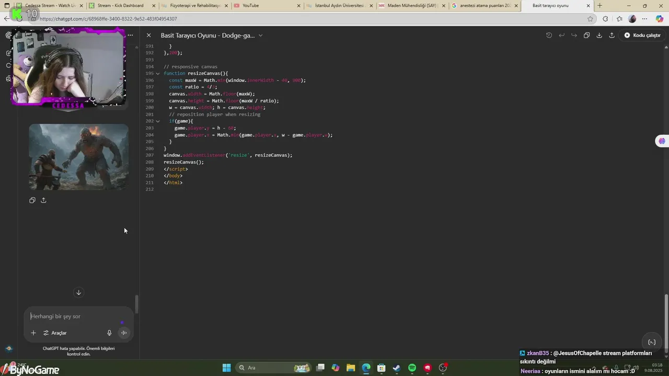Grab the code editor vertical scrollbar
Viewport: 669px width, 376px height.
pos(666,322)
